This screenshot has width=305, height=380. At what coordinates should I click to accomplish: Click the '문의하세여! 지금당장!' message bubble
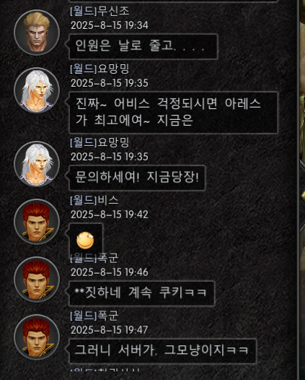click(x=137, y=178)
